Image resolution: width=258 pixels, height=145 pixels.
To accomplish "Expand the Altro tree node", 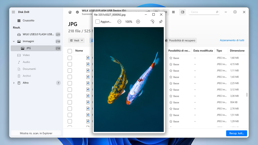I will 14,83.
